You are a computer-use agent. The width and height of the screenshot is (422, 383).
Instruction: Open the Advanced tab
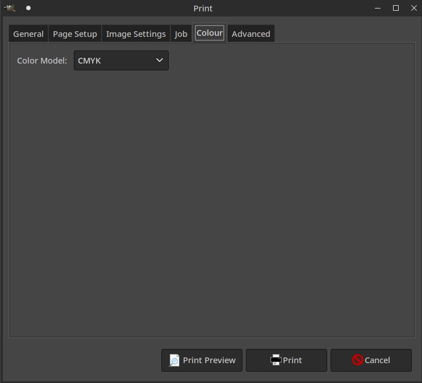pyautogui.click(x=251, y=34)
